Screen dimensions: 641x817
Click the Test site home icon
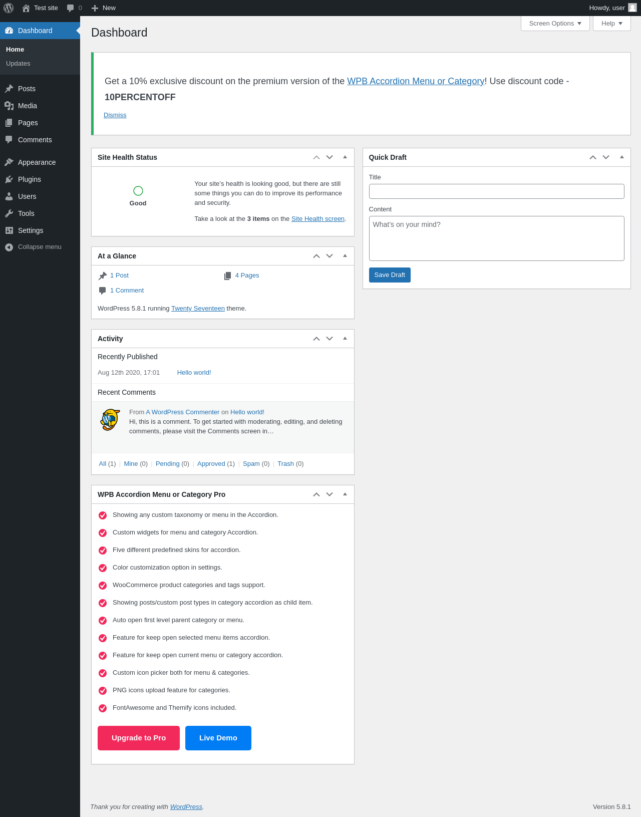pyautogui.click(x=26, y=8)
